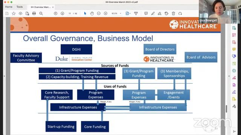
Task: Click the Engagement /Events box
Action: click(174, 95)
